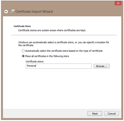Image resolution: width=124 pixels, height=121 pixels.
Task: Click the Automatically select the certificate store label text
Action: (x=64, y=51)
